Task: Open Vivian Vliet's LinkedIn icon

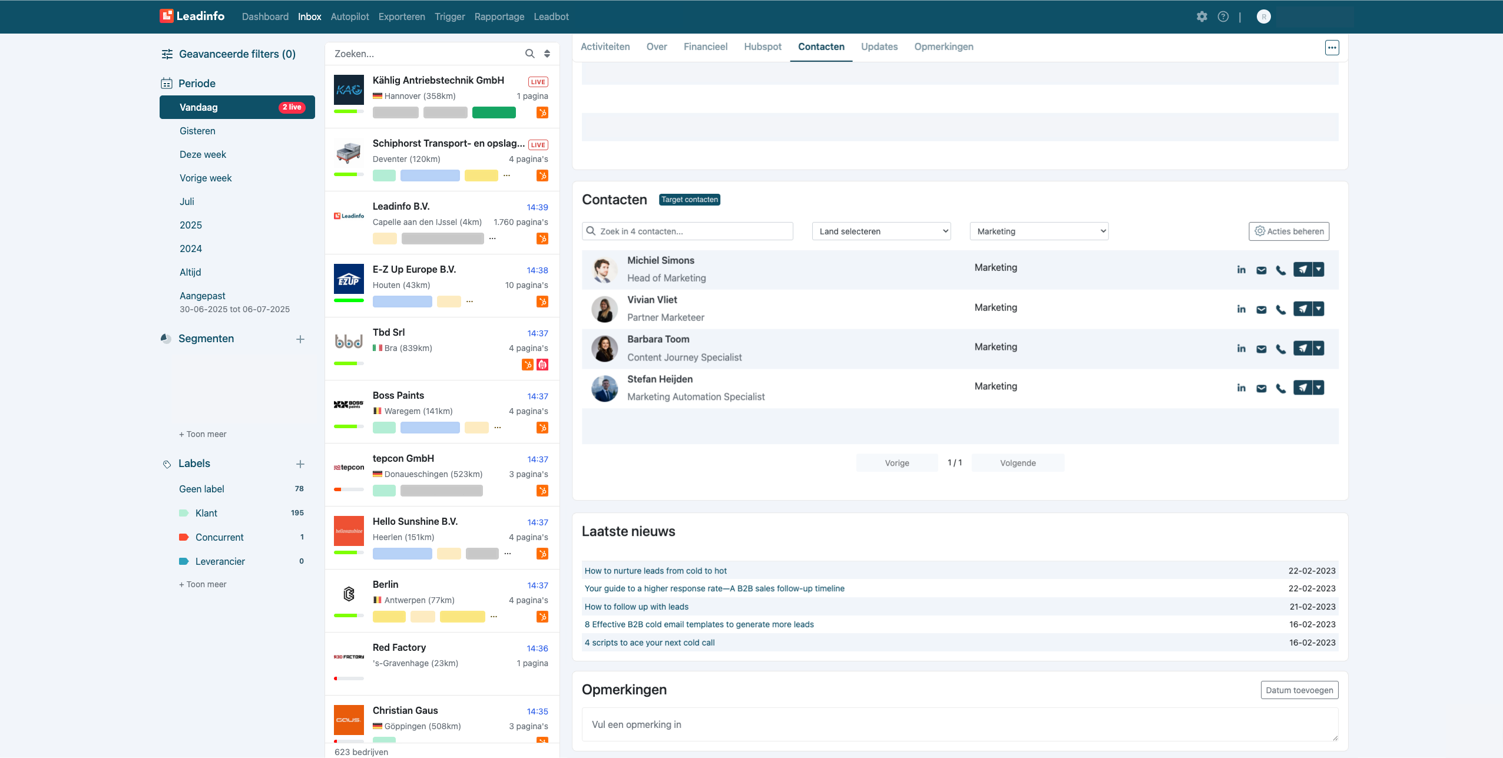Action: (x=1242, y=309)
